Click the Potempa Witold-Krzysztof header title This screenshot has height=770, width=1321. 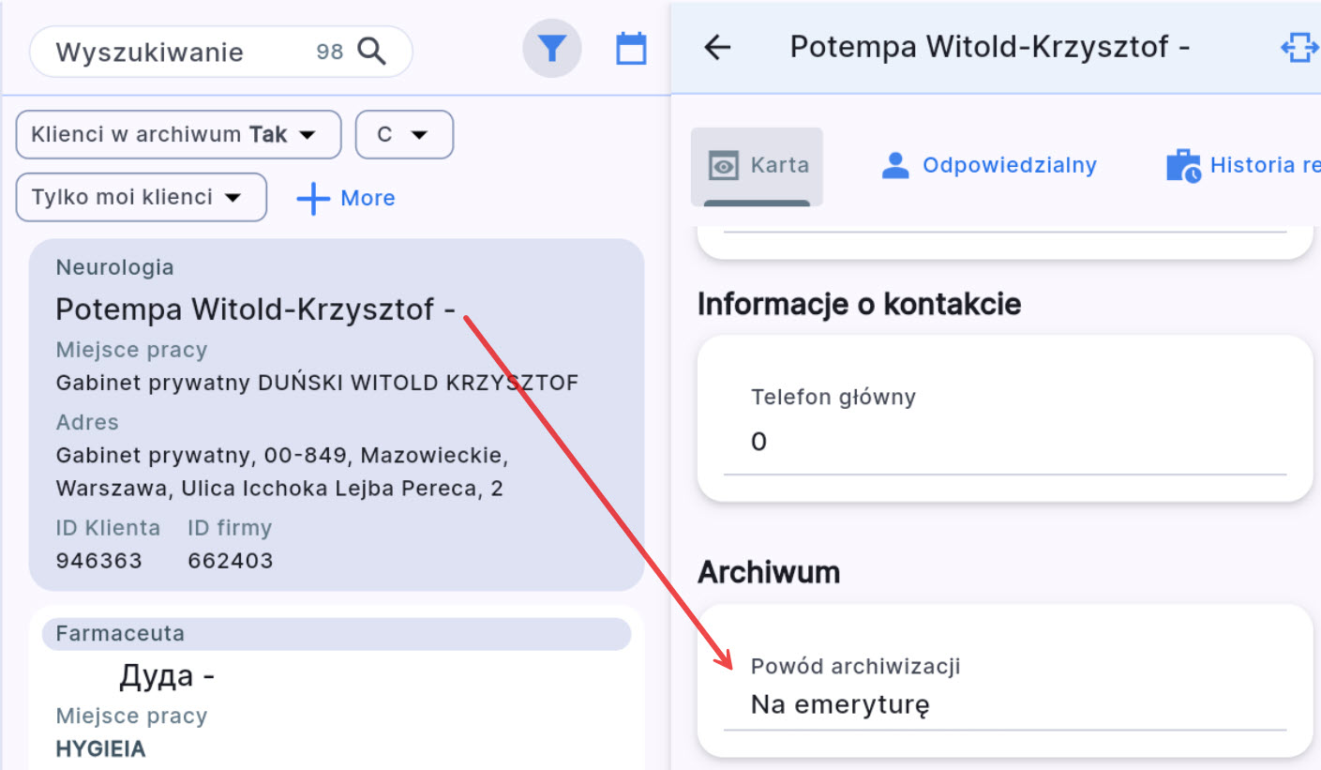[x=989, y=47]
